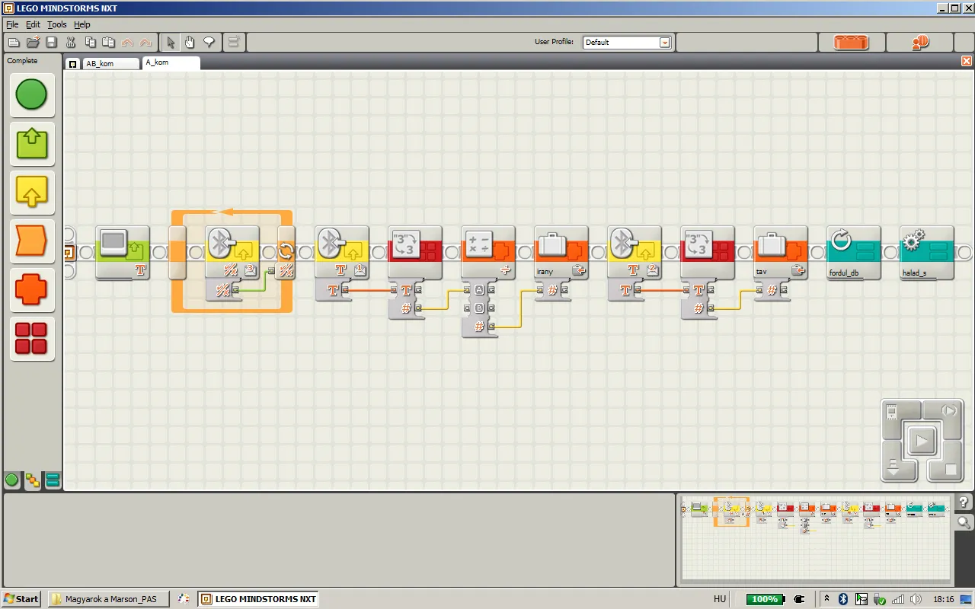Open the Help question mark panel tab
The height and width of the screenshot is (609, 975).
pyautogui.click(x=964, y=502)
